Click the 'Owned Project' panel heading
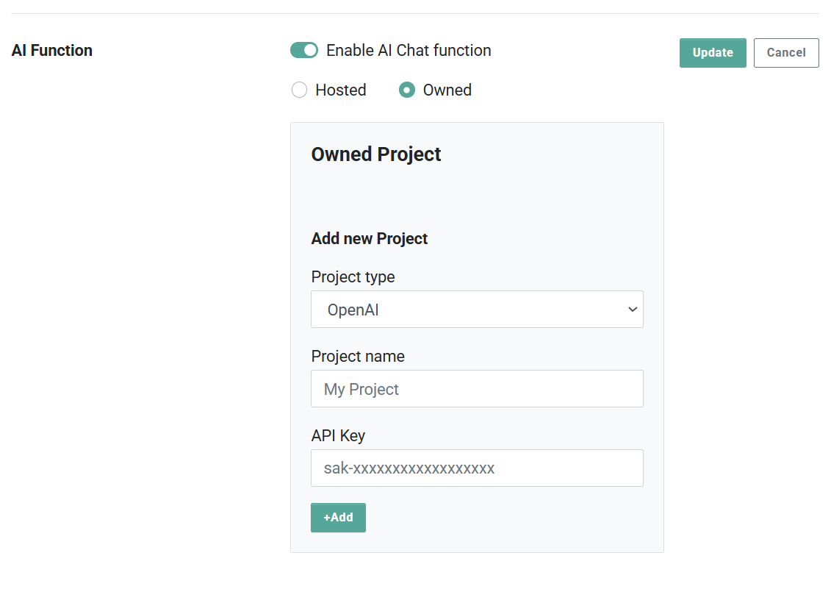831x589 pixels. click(x=376, y=154)
